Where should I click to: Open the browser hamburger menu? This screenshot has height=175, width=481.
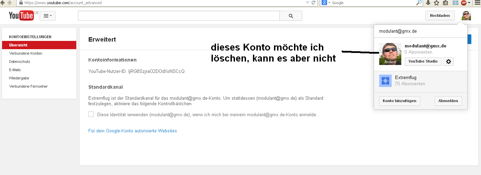pos(477,3)
